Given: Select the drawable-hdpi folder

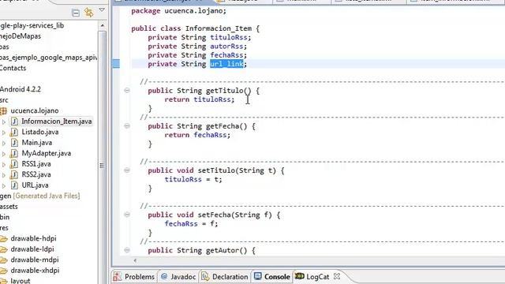Looking at the screenshot, I should click(33, 238).
